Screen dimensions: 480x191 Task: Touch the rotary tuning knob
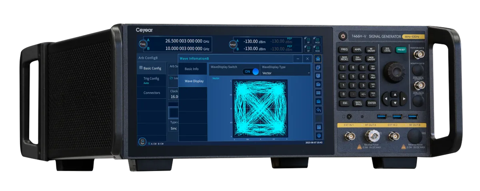(395, 72)
